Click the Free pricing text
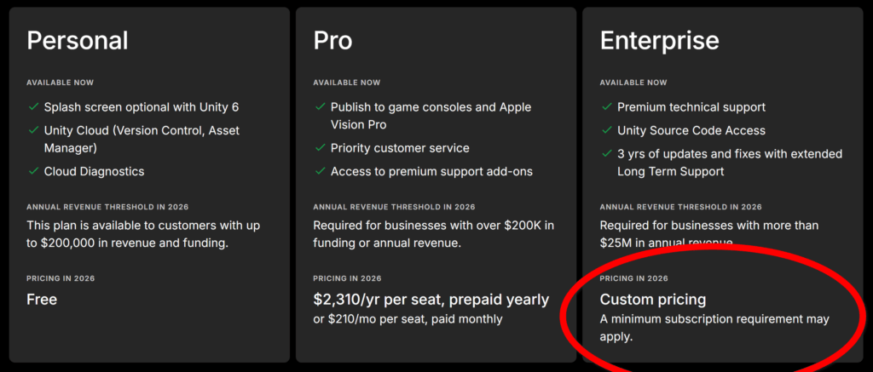This screenshot has width=873, height=372. click(42, 300)
